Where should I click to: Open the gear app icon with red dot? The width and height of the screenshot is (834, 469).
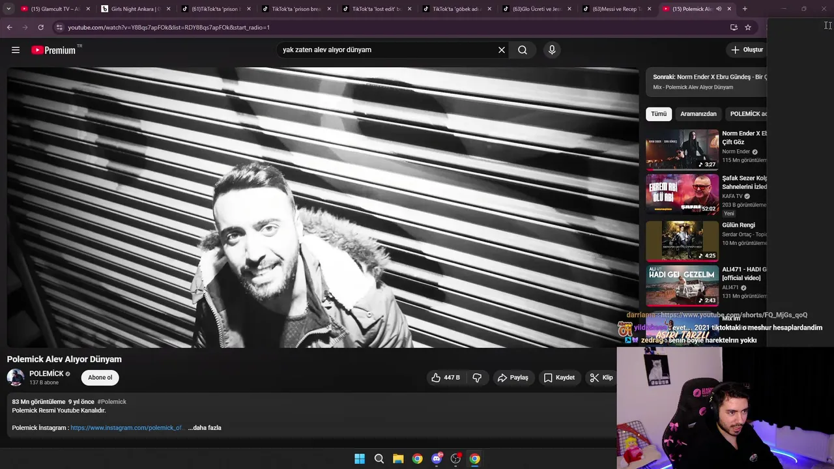pos(455,459)
